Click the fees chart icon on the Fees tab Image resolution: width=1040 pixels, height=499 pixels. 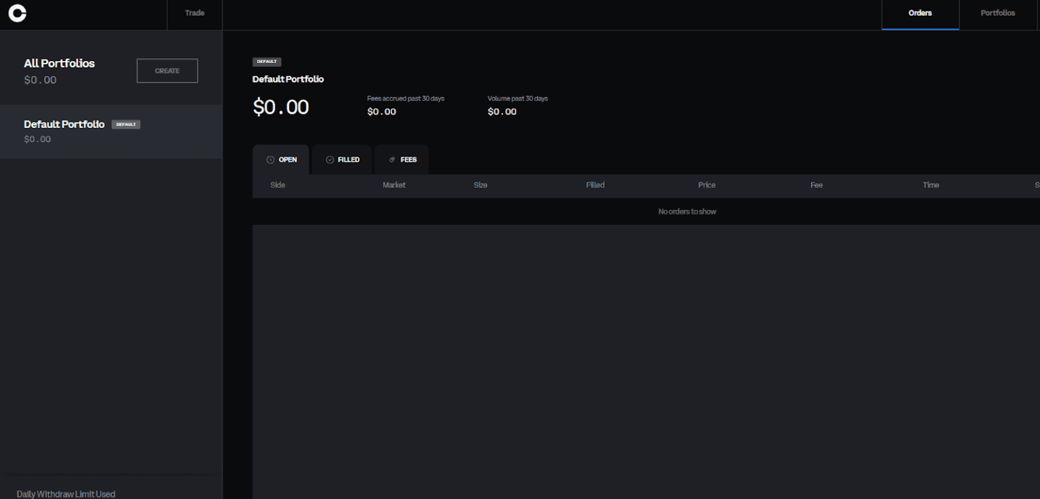tap(391, 159)
